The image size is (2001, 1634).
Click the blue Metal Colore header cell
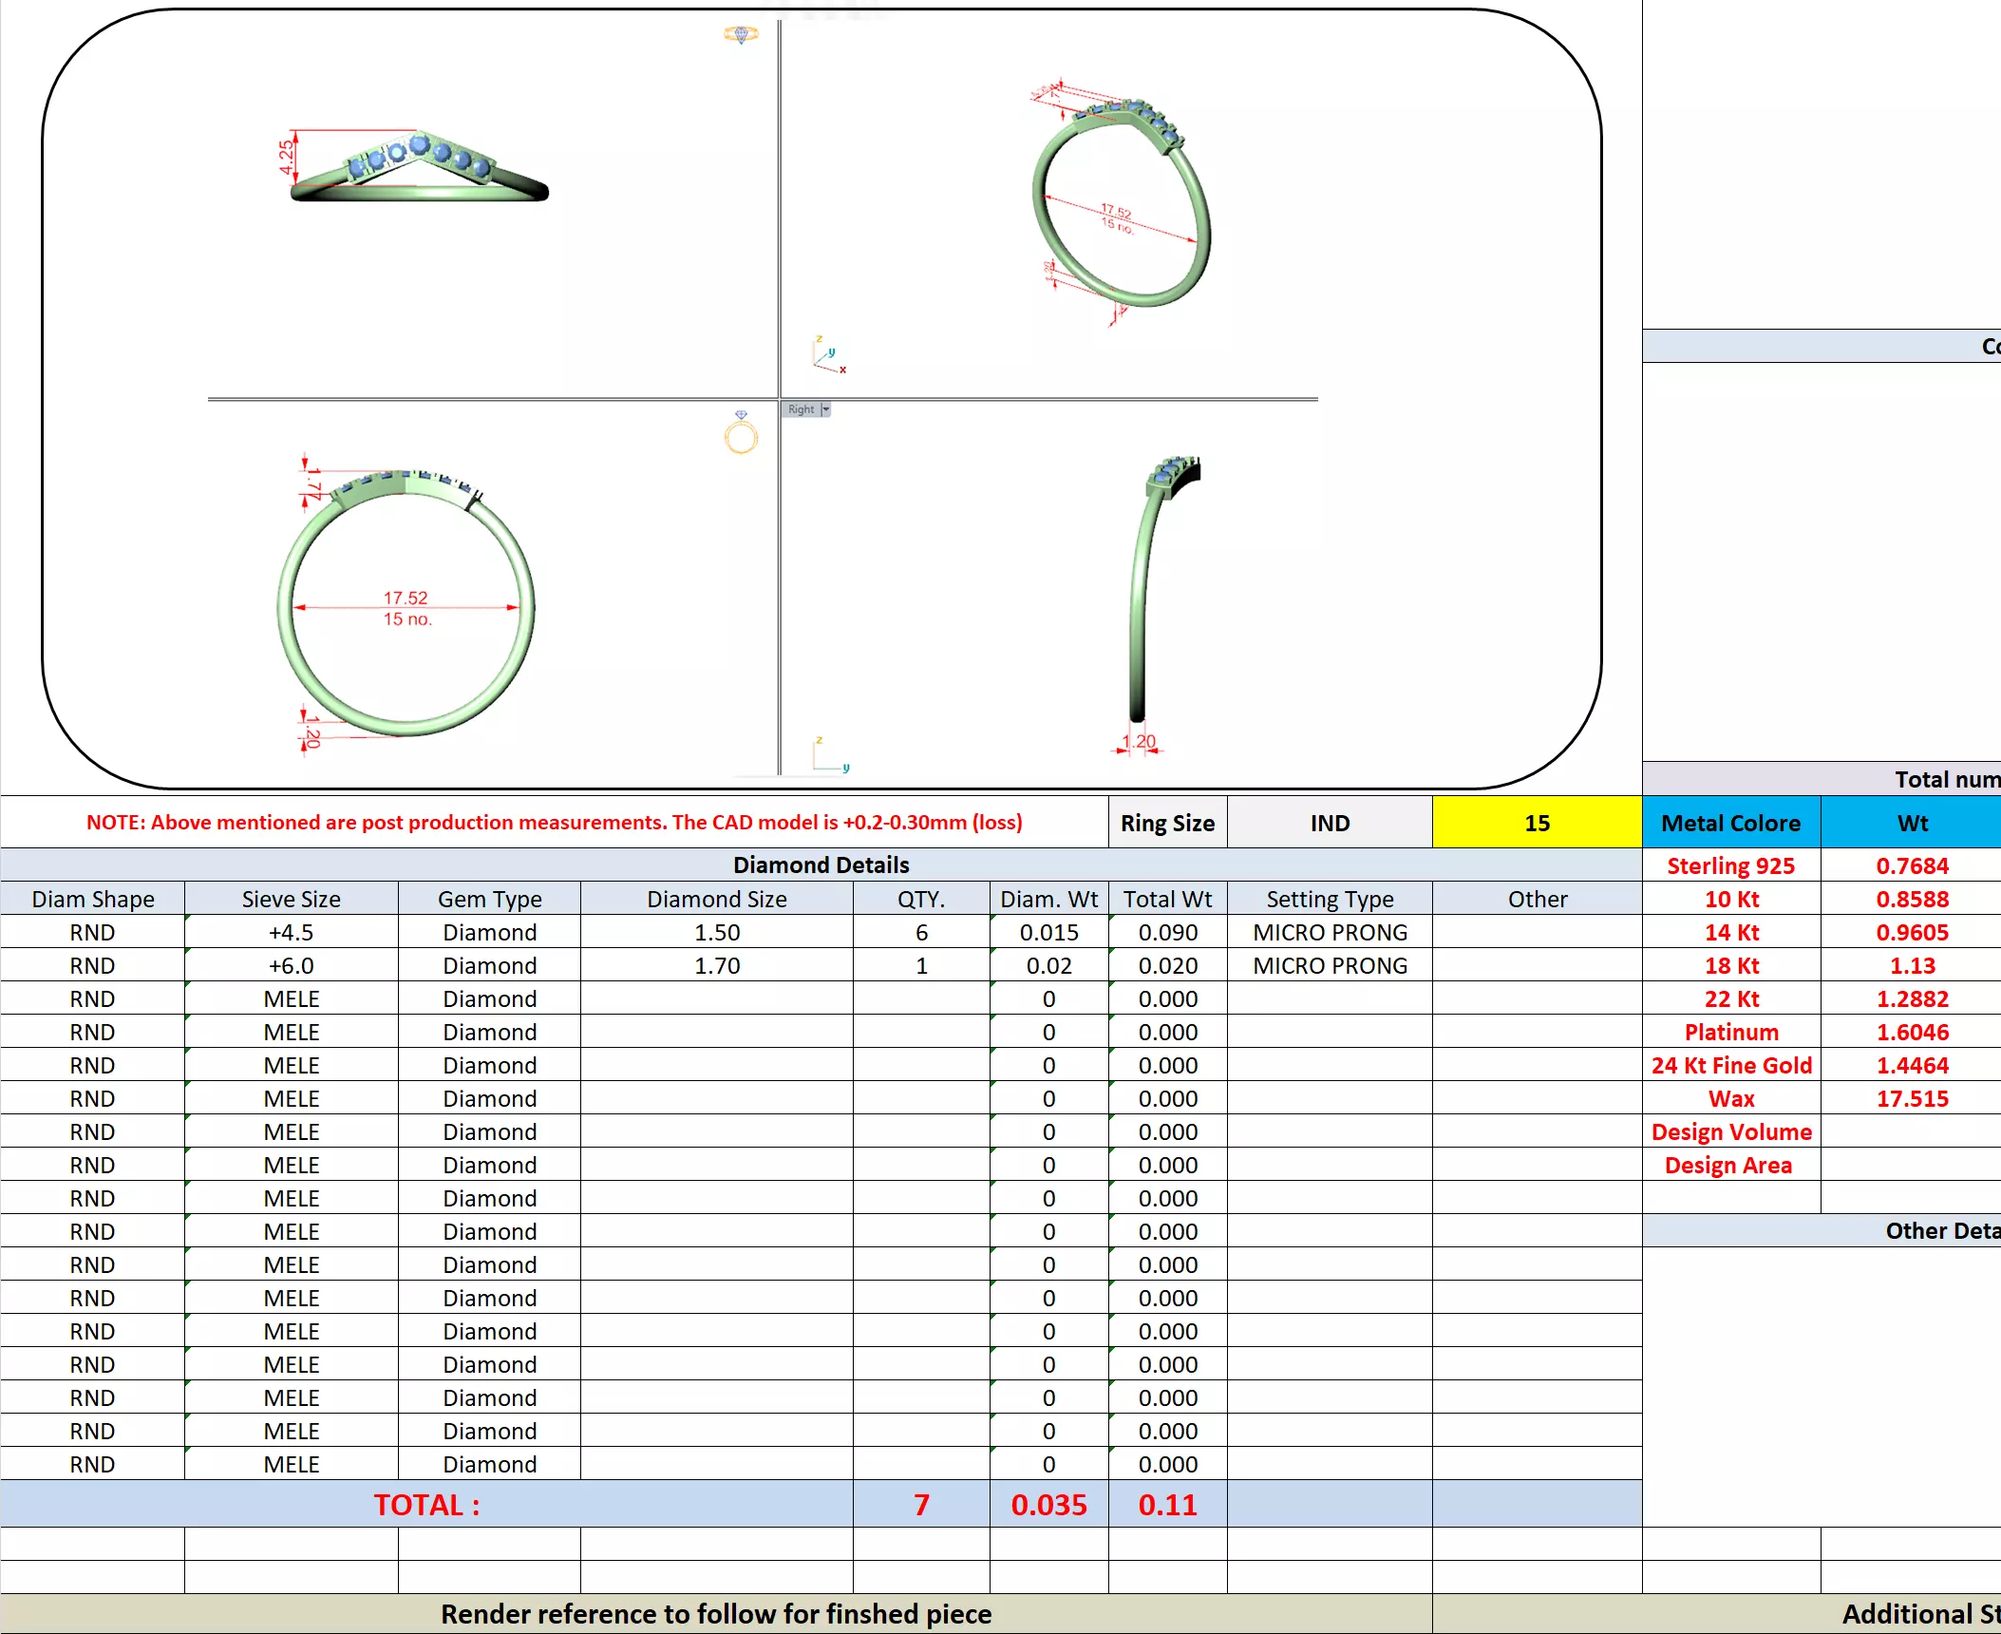click(1730, 823)
